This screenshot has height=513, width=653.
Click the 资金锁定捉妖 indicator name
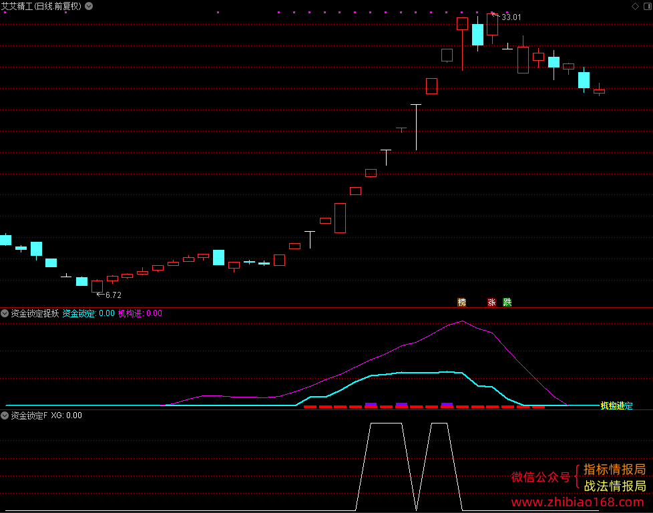tap(35, 313)
